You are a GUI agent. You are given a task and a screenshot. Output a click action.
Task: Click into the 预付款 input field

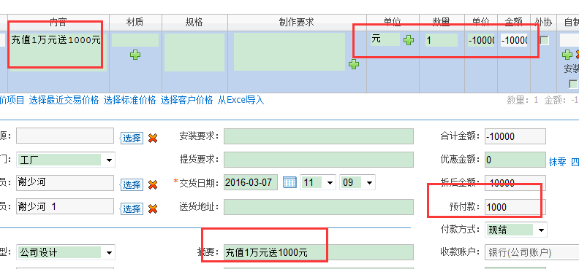[x=515, y=207]
